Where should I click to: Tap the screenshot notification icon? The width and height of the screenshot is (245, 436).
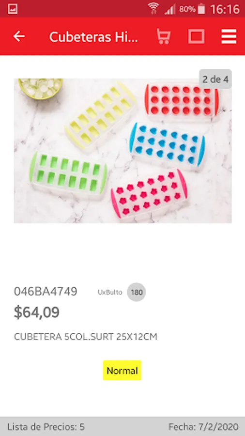click(x=13, y=9)
